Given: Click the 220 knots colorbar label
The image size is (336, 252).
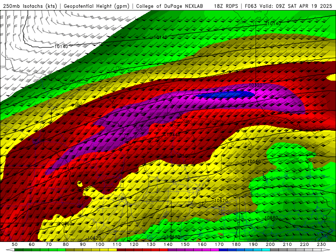Looking at the screenshot, I should tap(304, 244).
